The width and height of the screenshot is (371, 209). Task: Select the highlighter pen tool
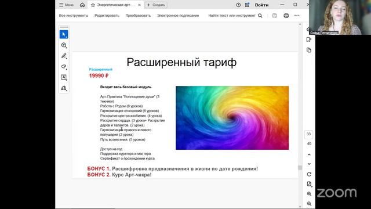(x=64, y=56)
